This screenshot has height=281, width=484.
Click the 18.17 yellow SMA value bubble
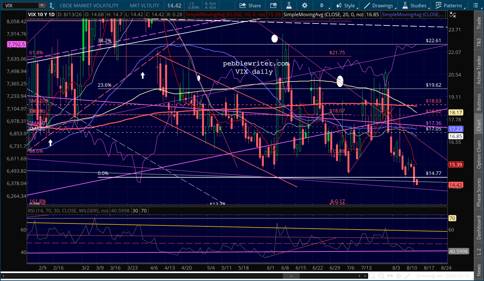click(455, 112)
